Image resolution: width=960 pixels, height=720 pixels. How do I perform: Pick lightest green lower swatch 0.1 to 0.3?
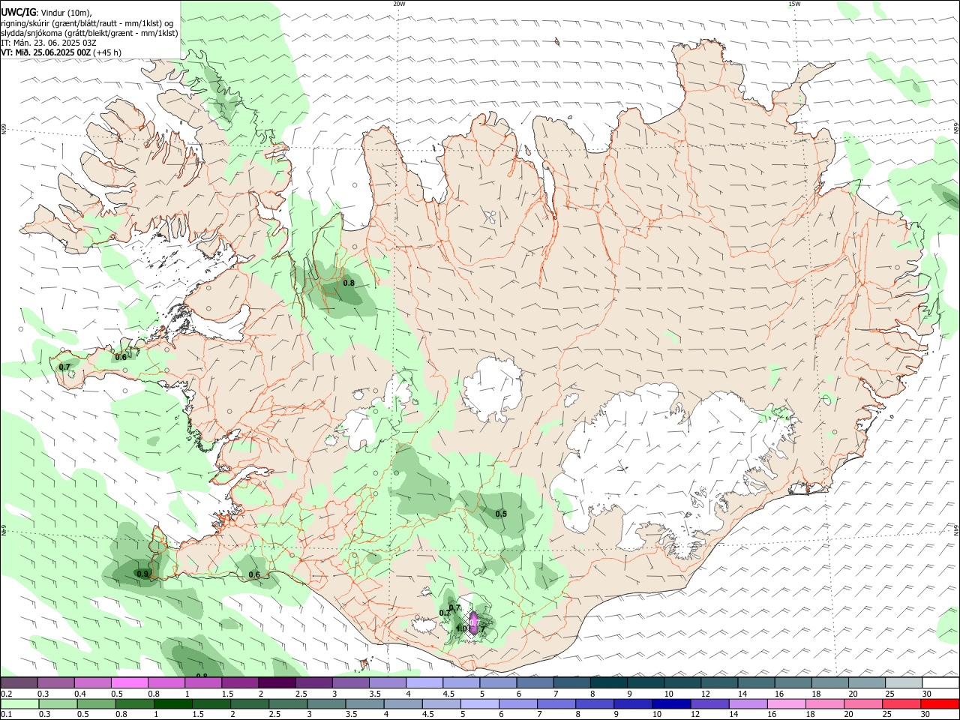click(19, 703)
